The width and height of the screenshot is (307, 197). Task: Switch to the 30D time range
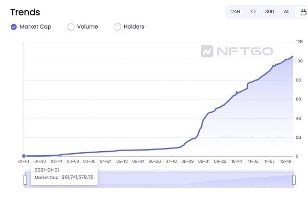(270, 12)
